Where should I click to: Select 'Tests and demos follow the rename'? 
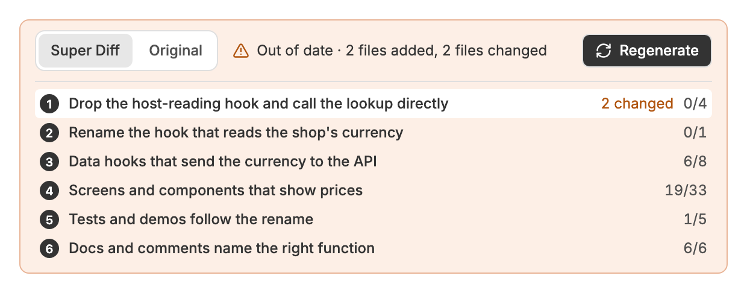[x=373, y=219]
